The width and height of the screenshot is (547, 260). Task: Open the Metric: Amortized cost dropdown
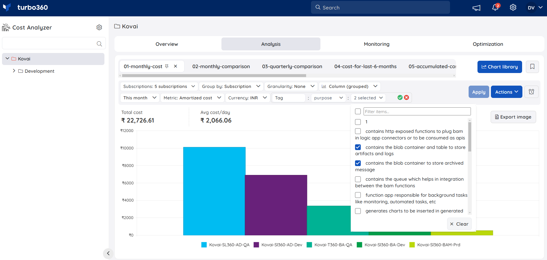point(192,98)
